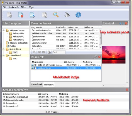Open the Fájl menu
The width and height of the screenshot is (132, 116).
4,7
